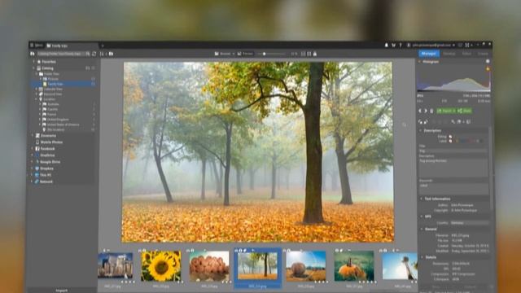Toggle fullscreen with the expand arrows icon
This screenshot has height=293, width=521.
coord(467,45)
